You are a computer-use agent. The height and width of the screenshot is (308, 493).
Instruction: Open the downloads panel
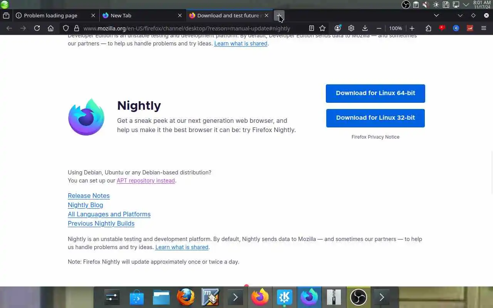[x=365, y=28]
